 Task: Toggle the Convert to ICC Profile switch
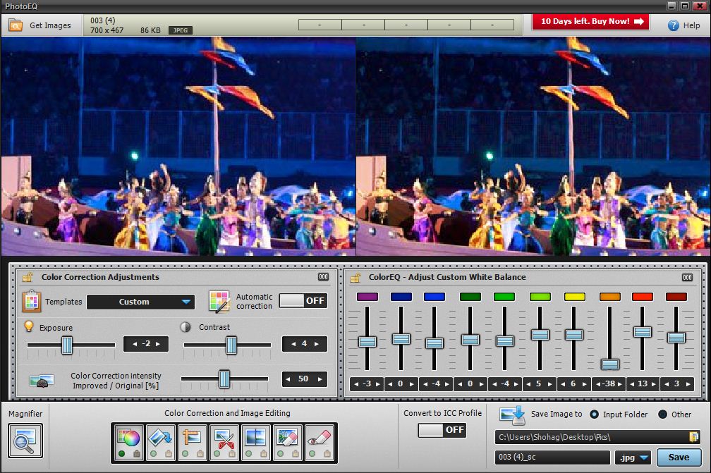coord(442,430)
